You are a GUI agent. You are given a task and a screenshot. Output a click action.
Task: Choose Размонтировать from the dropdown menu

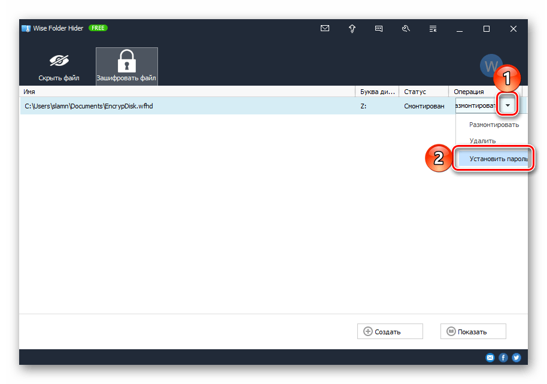pos(494,125)
